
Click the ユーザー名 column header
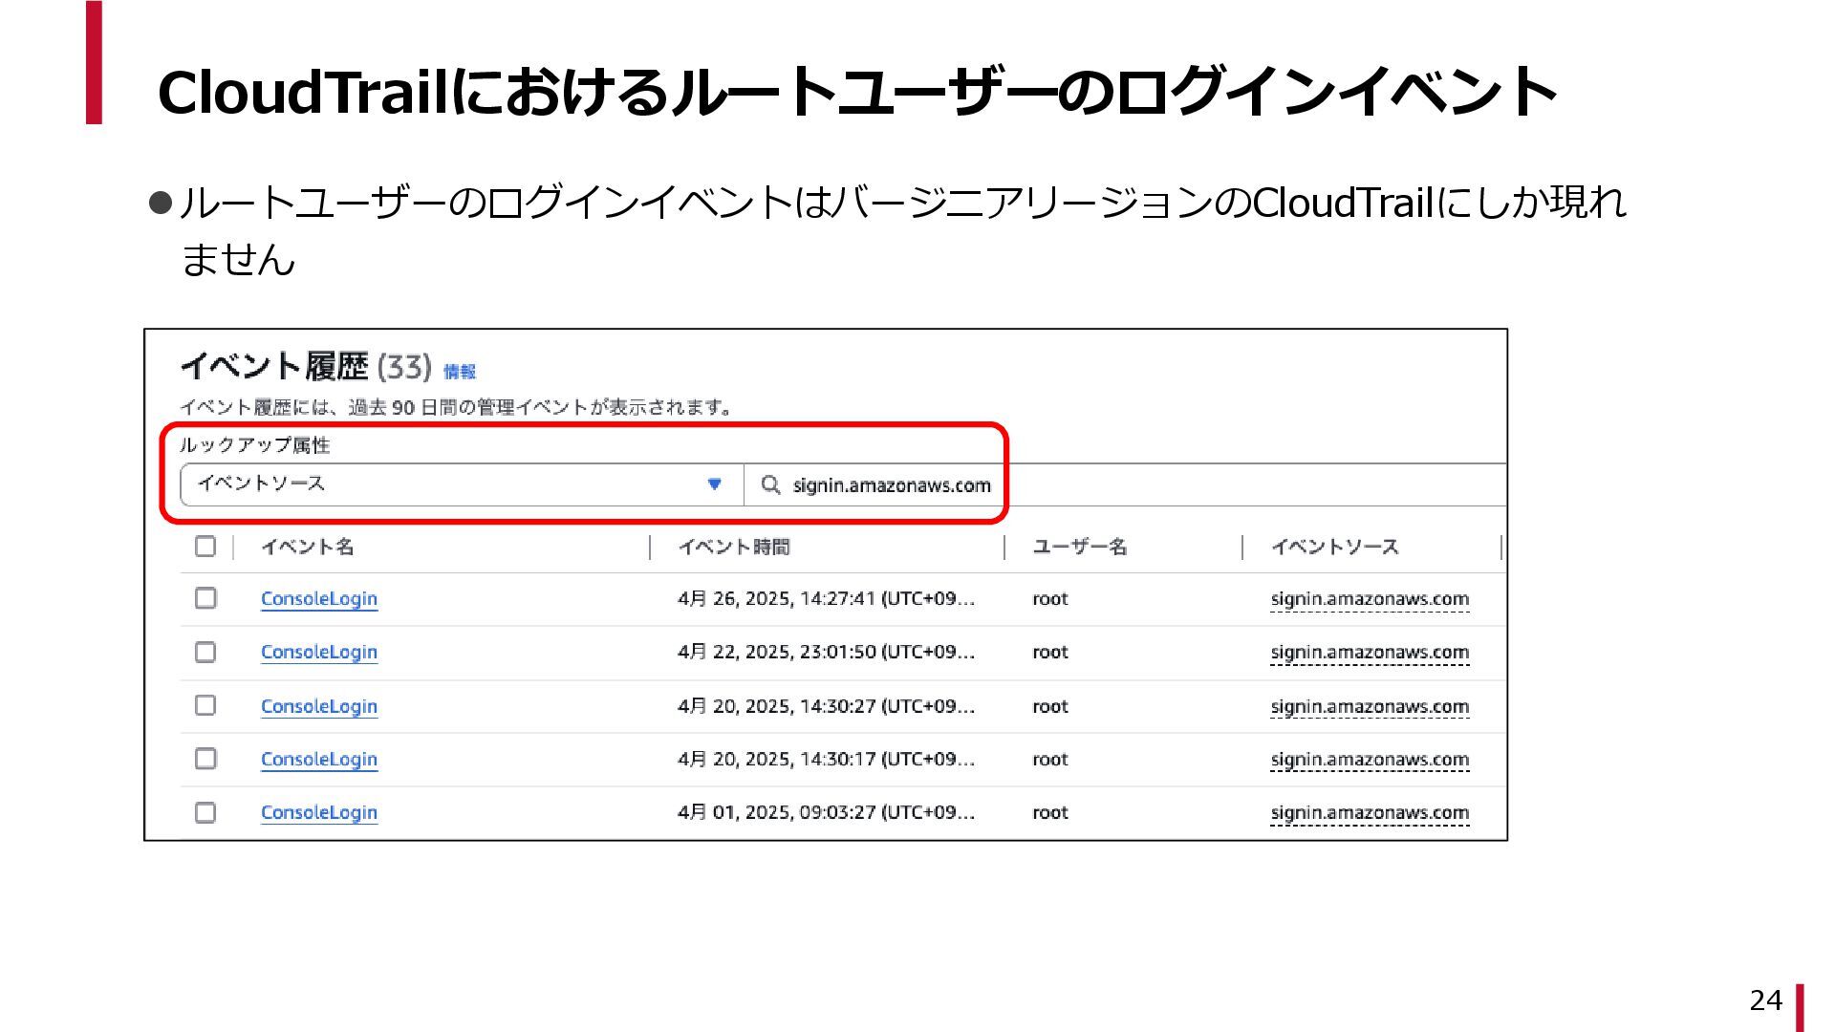[x=1080, y=547]
